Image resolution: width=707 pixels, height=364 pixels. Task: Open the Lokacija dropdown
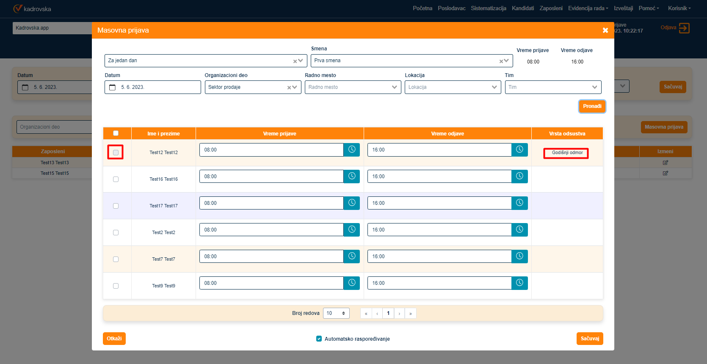coord(453,87)
